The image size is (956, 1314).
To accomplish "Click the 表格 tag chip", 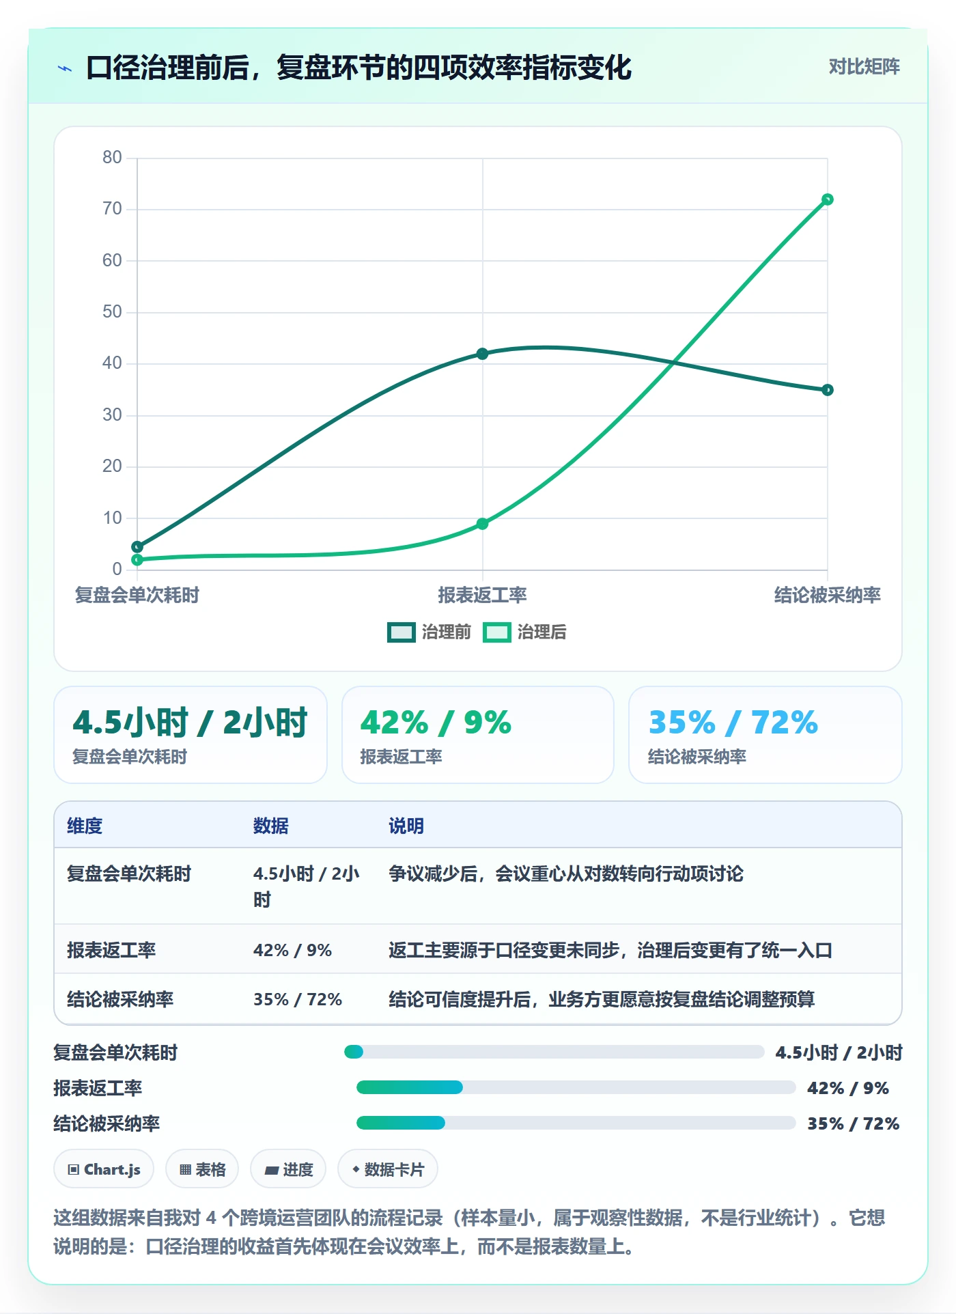I will [202, 1169].
